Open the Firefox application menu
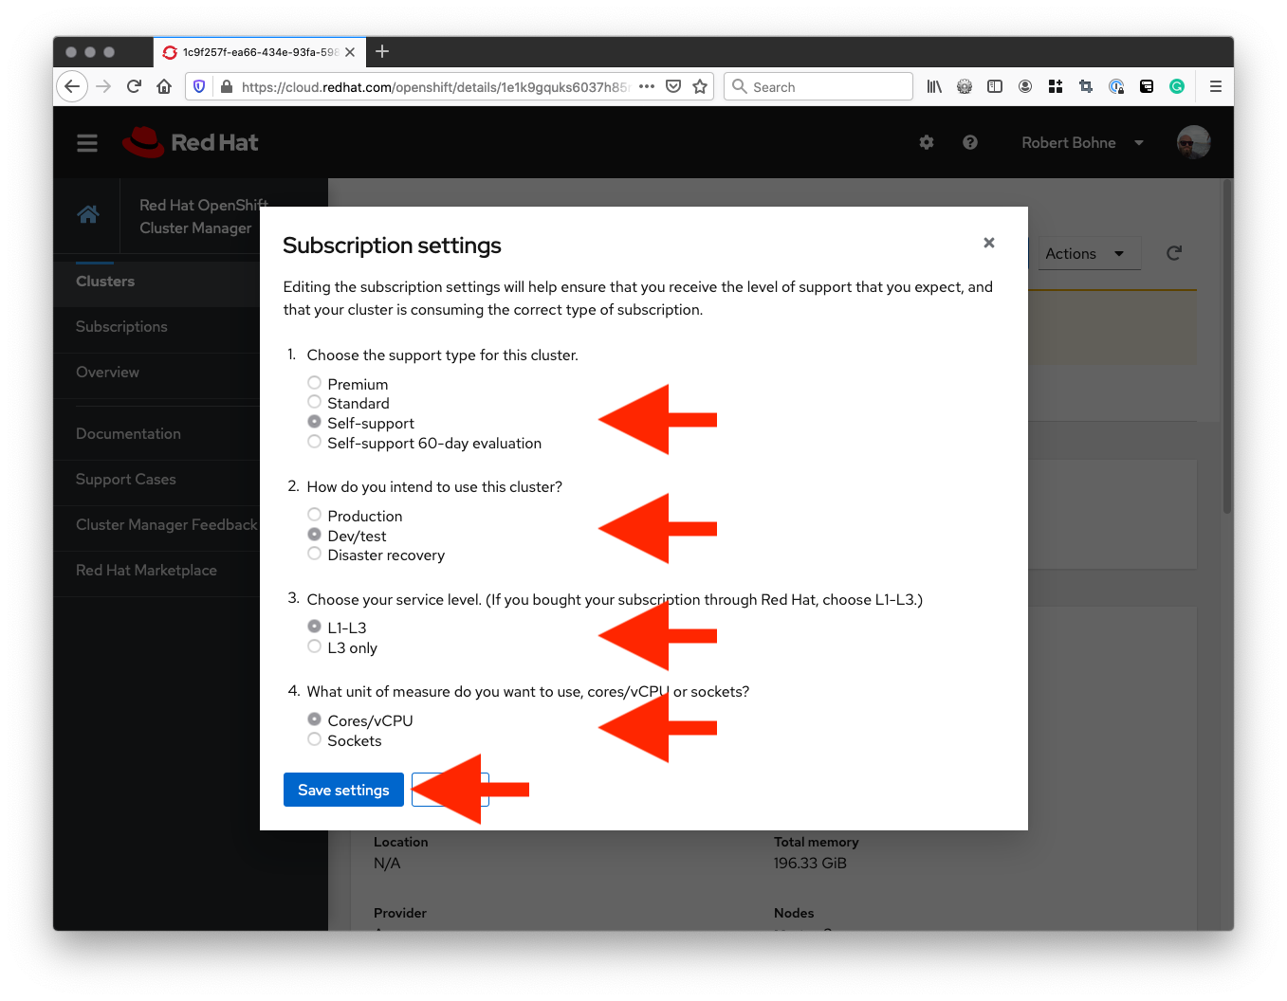1287x1001 pixels. [x=1215, y=87]
